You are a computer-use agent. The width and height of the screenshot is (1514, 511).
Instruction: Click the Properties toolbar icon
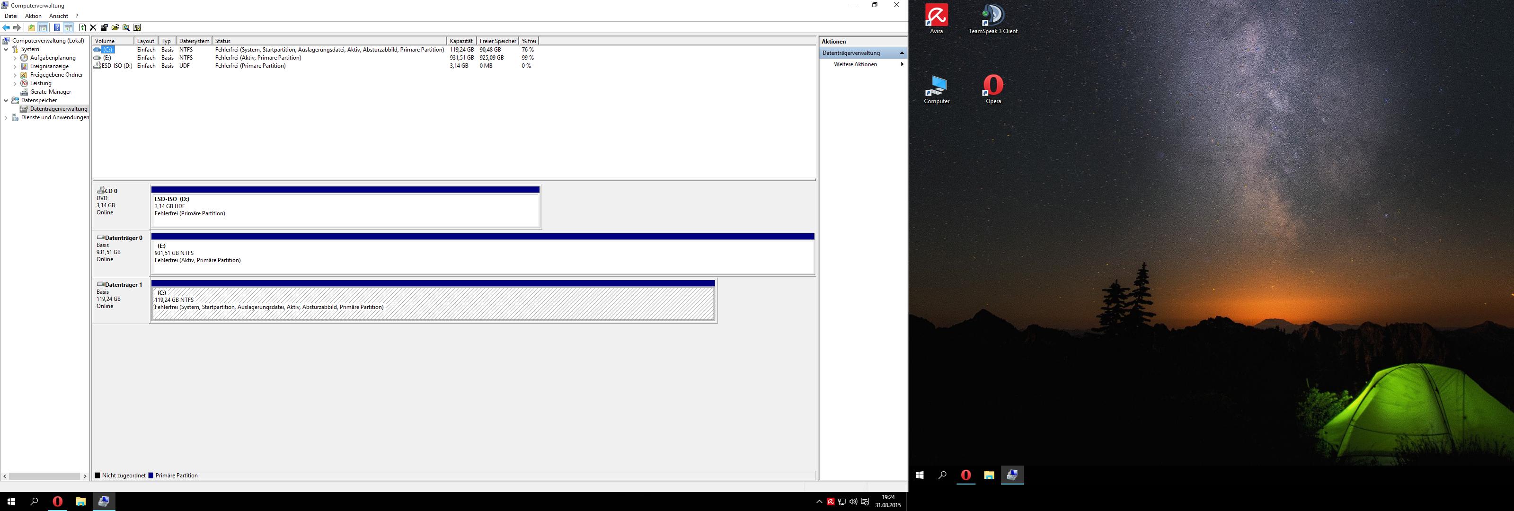[104, 27]
